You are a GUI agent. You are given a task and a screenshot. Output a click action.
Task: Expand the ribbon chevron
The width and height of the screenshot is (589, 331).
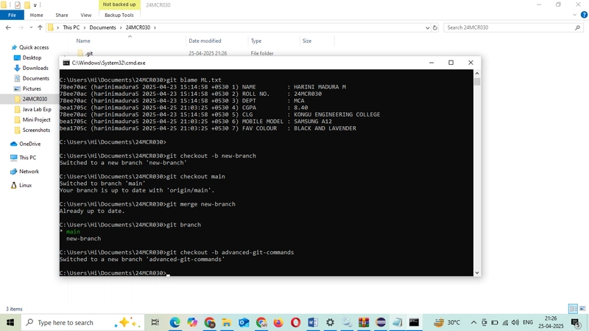coord(574,15)
